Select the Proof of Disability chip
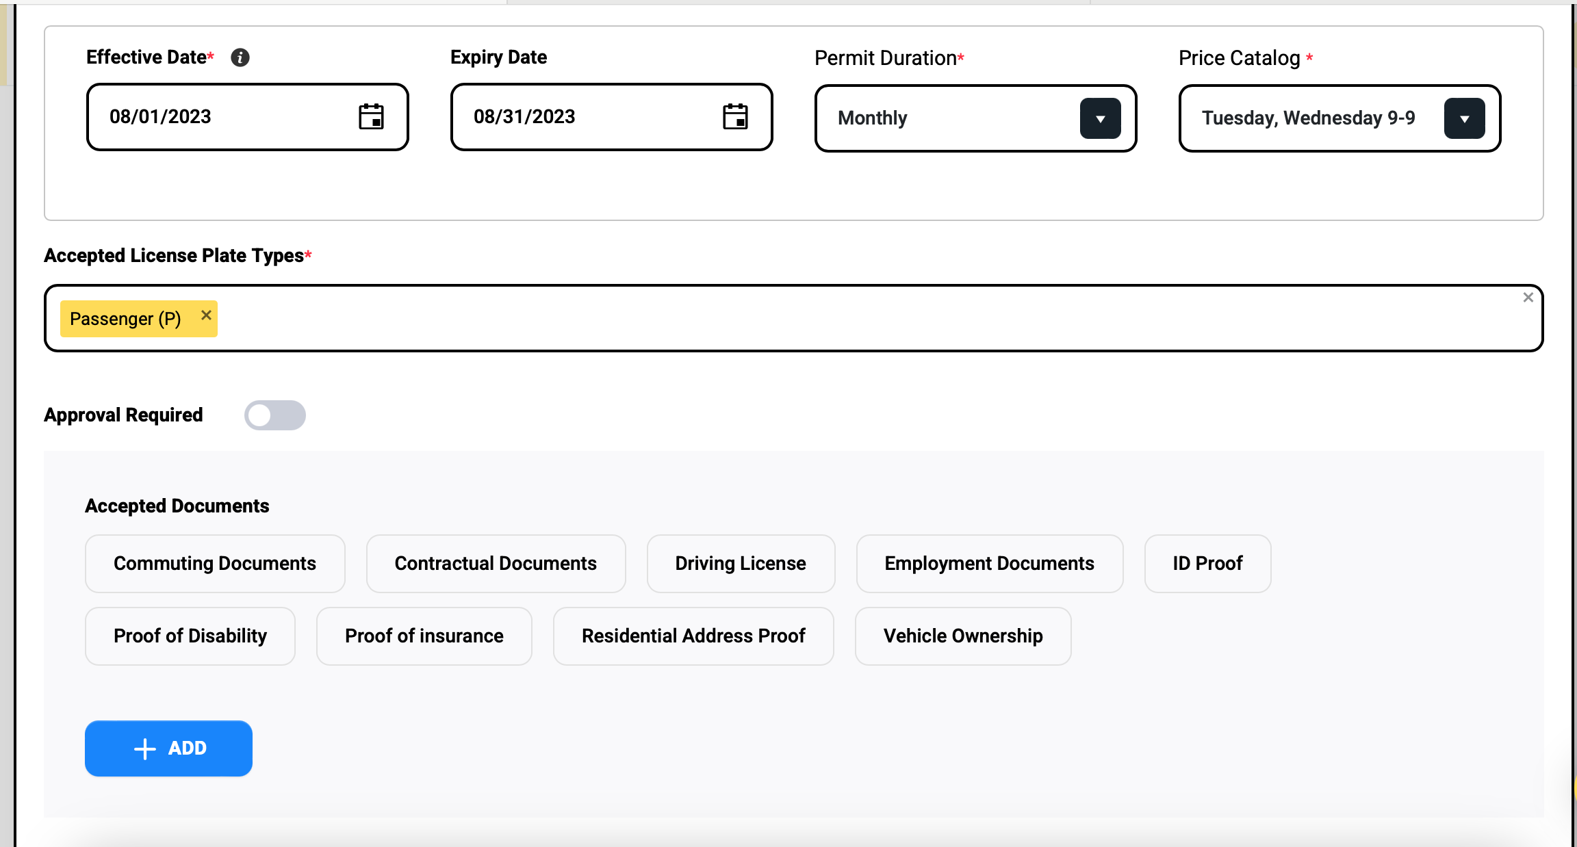The width and height of the screenshot is (1577, 847). coord(190,636)
